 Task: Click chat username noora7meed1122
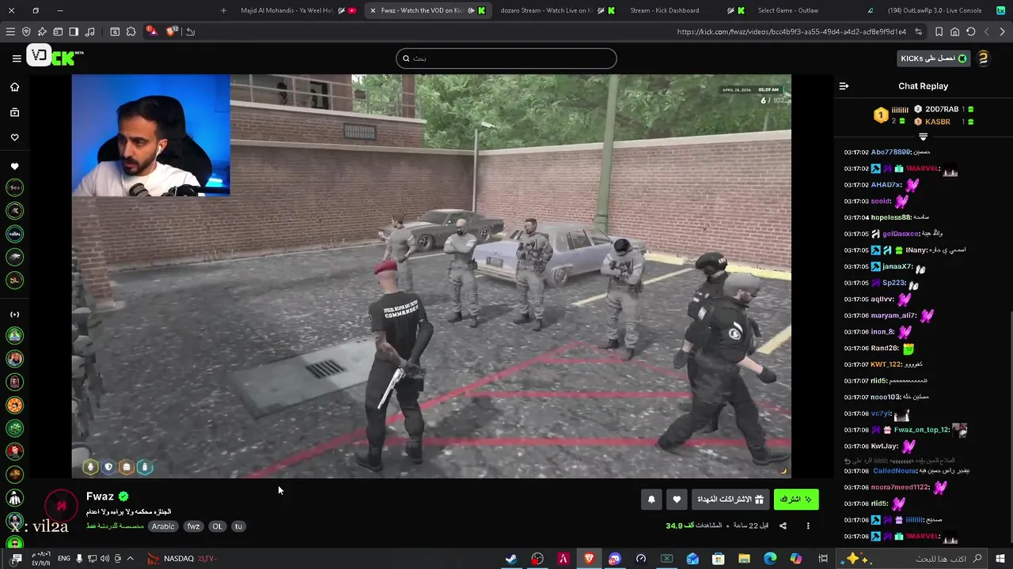[900, 488]
